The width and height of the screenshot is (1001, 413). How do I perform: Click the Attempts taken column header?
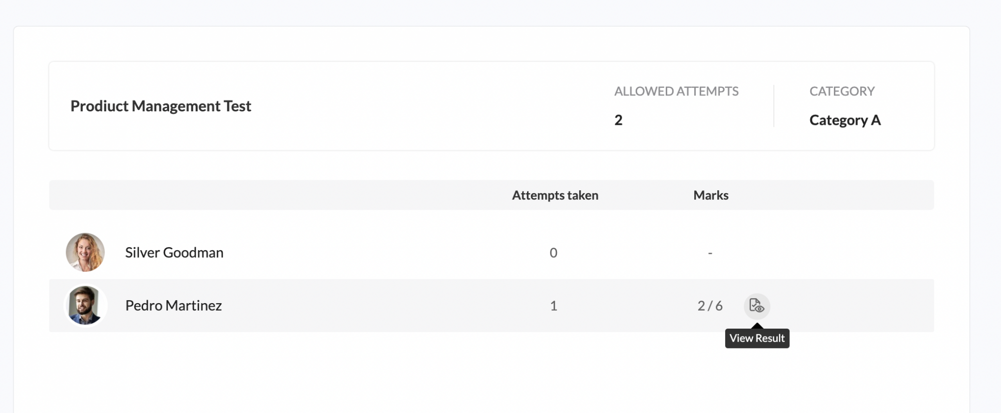click(555, 195)
